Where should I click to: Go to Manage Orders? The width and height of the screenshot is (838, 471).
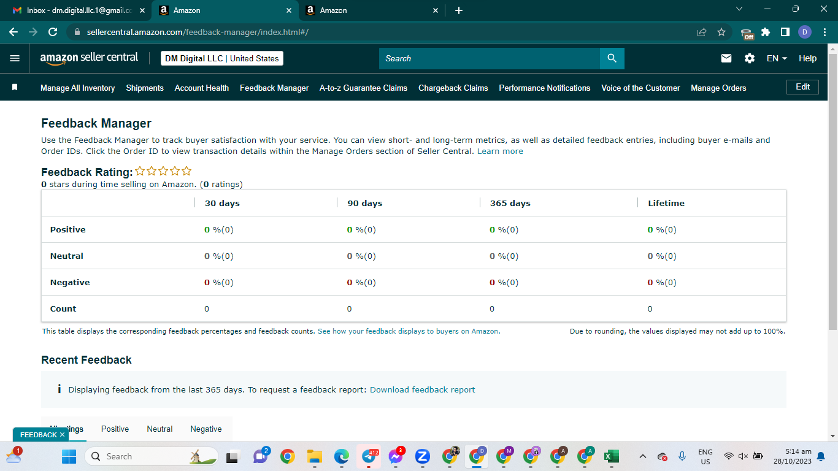click(x=718, y=88)
